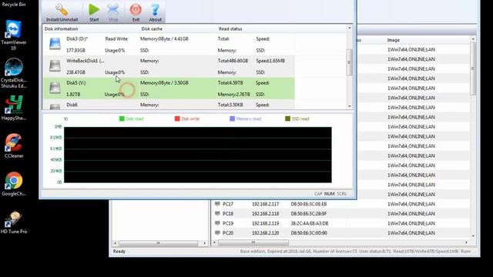Open the Recycle Bin desktop item
493x277 pixels.
pos(14,5)
